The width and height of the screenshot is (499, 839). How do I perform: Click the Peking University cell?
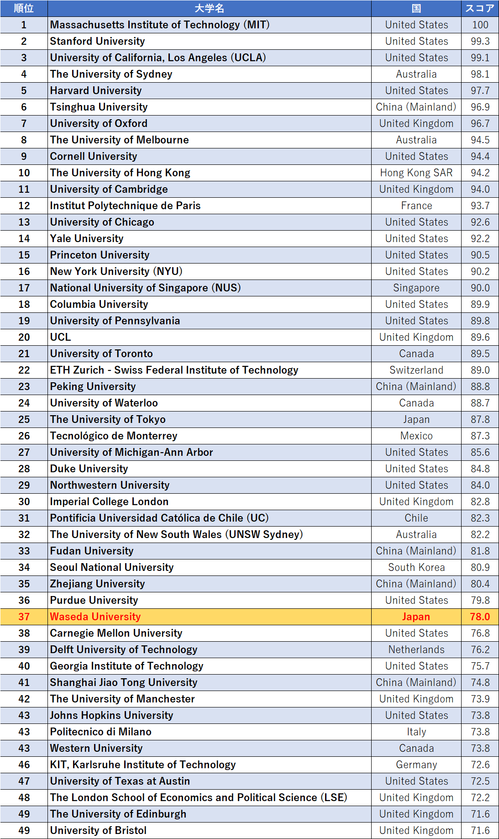[210, 386]
